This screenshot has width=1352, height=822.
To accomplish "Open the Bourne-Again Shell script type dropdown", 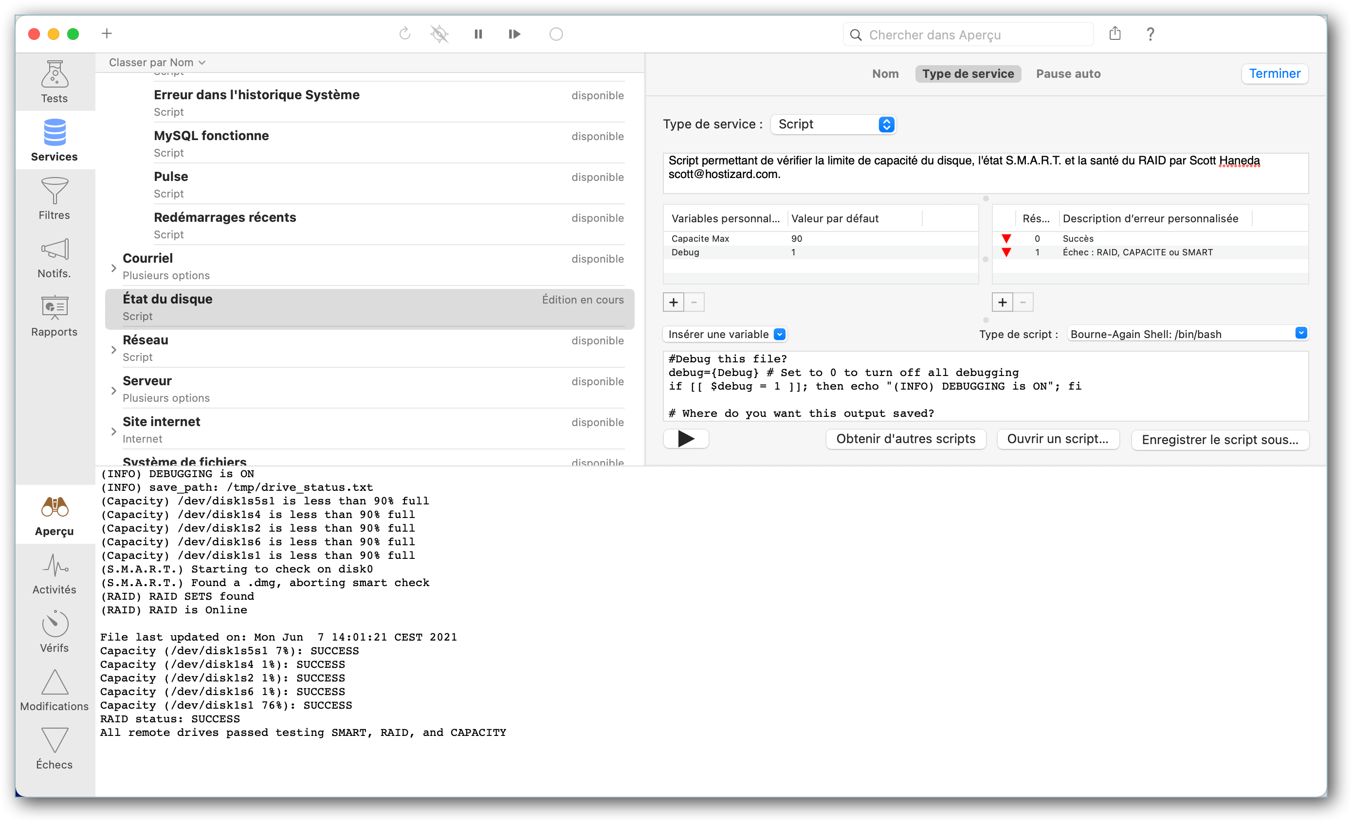I will (1188, 334).
